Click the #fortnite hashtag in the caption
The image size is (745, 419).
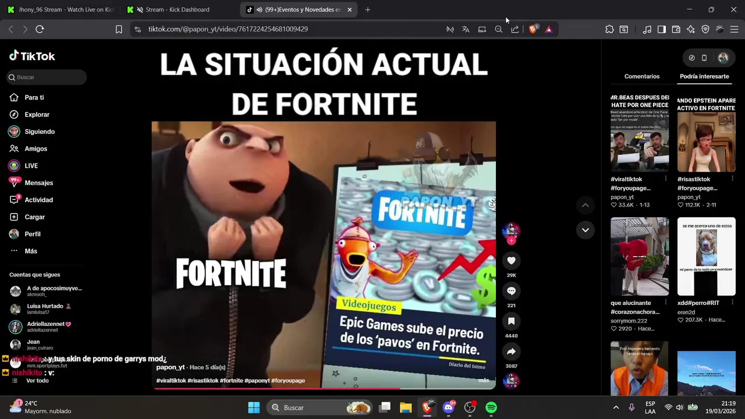[231, 381]
